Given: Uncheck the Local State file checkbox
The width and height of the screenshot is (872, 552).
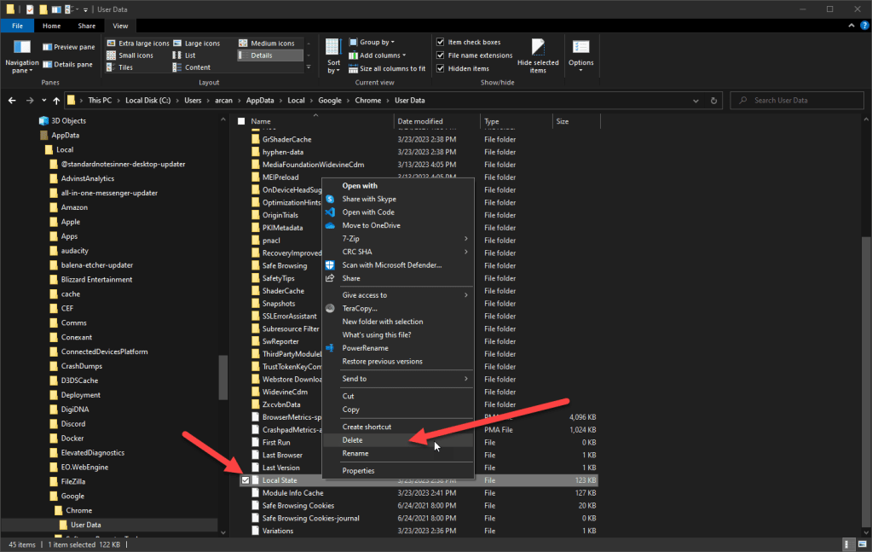Looking at the screenshot, I should (x=245, y=480).
